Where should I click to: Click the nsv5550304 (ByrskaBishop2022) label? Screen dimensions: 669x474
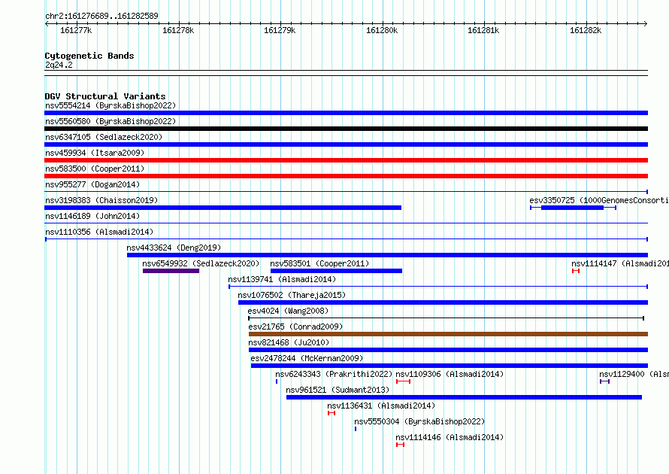coord(419,421)
